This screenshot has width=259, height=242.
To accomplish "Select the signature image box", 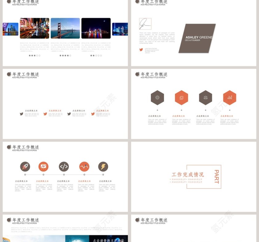I will pyautogui.click(x=145, y=24).
